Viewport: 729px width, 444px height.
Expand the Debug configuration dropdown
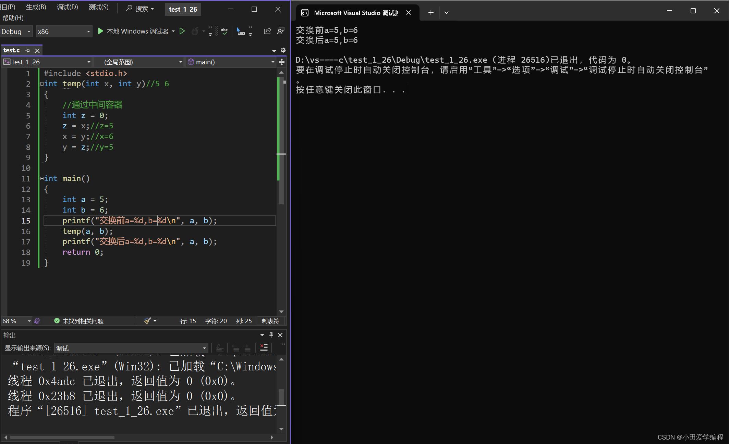pyautogui.click(x=29, y=31)
